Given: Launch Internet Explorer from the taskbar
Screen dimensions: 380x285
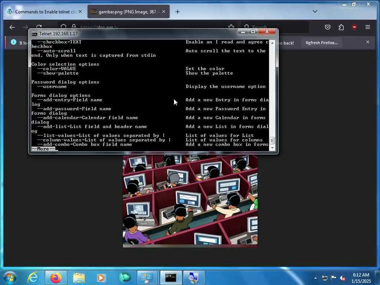Looking at the screenshot, I should [x=33, y=278].
